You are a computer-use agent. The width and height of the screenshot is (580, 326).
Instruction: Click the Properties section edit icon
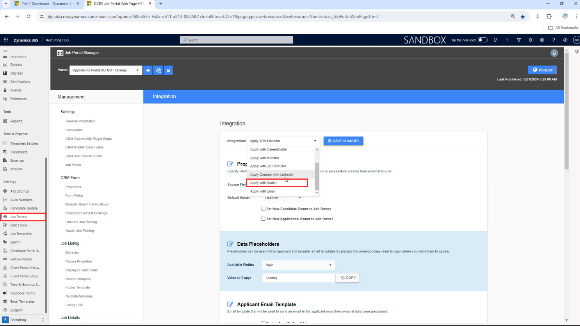tap(230, 164)
